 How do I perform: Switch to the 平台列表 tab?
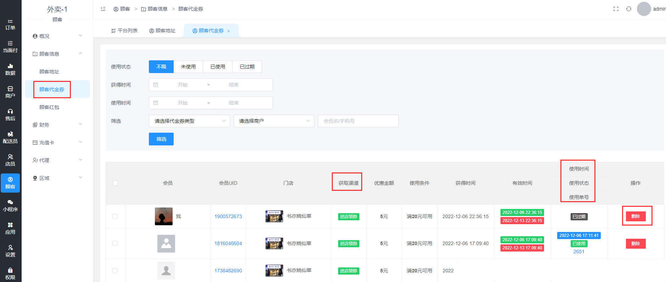tap(124, 31)
